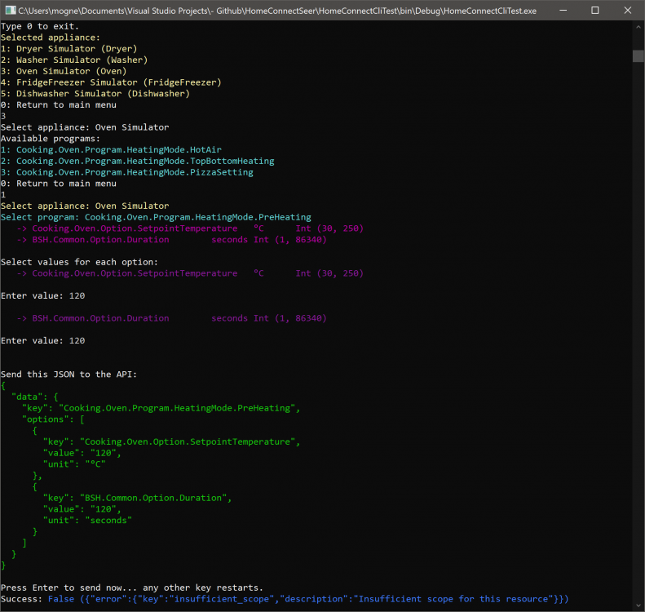
Task: Click the 'Send this JSON to the API' text
Action: pyautogui.click(x=69, y=375)
